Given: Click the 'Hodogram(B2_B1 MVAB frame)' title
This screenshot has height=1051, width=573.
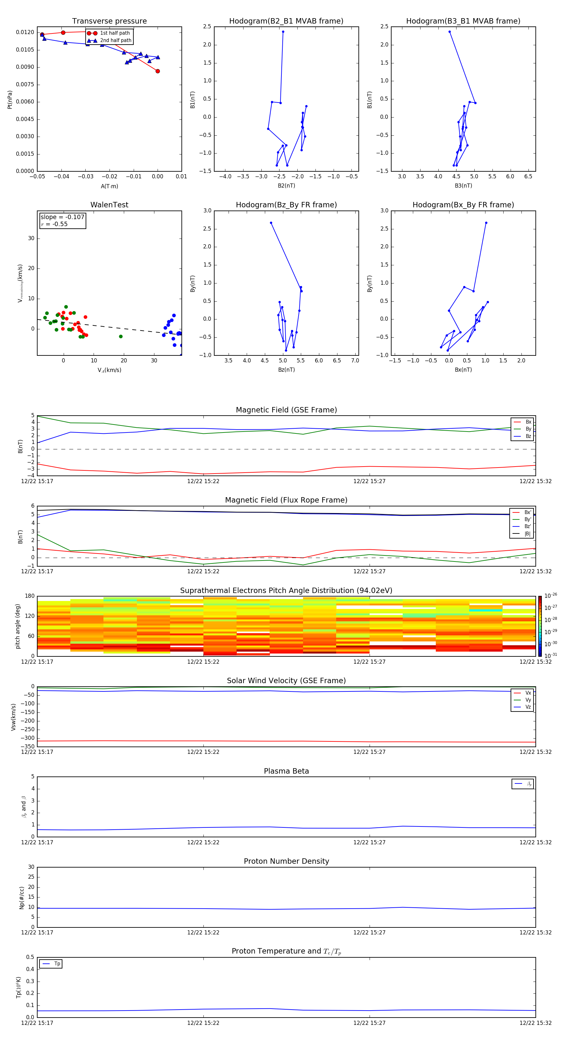Looking at the screenshot, I should pyautogui.click(x=286, y=21).
